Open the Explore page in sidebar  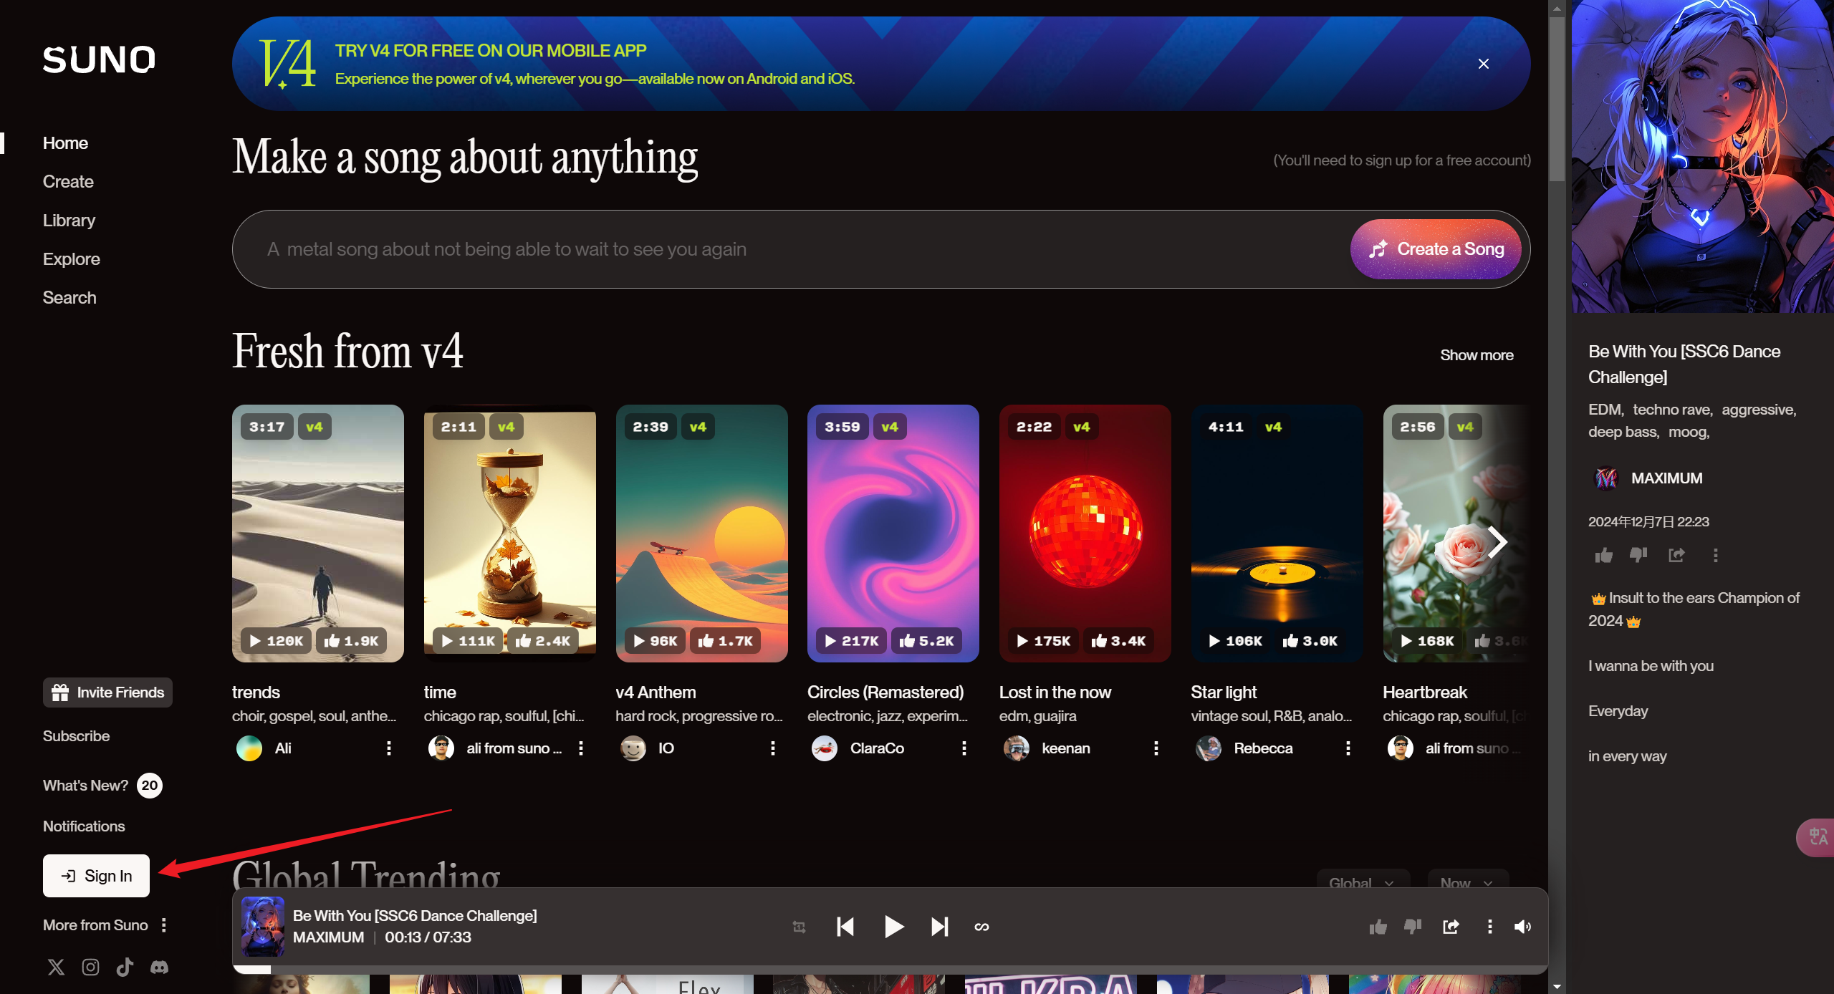click(x=71, y=259)
